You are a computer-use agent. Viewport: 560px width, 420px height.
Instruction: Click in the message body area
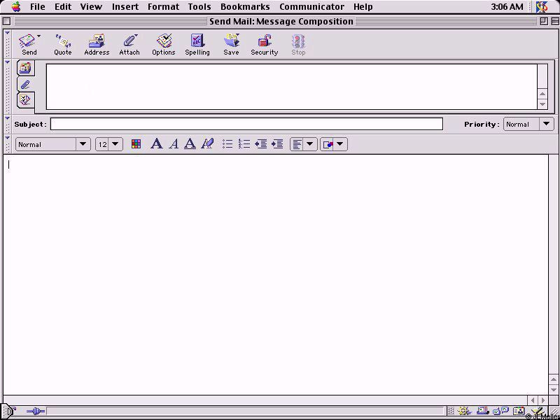pos(276,274)
